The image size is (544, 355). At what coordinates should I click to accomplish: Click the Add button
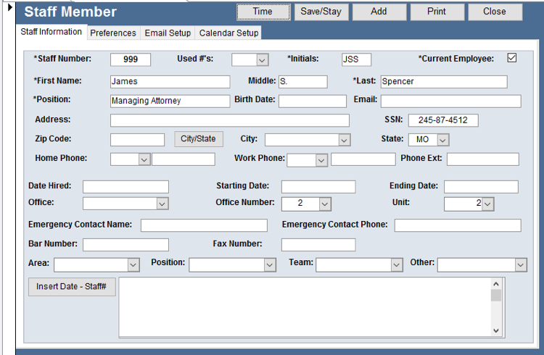coord(379,12)
